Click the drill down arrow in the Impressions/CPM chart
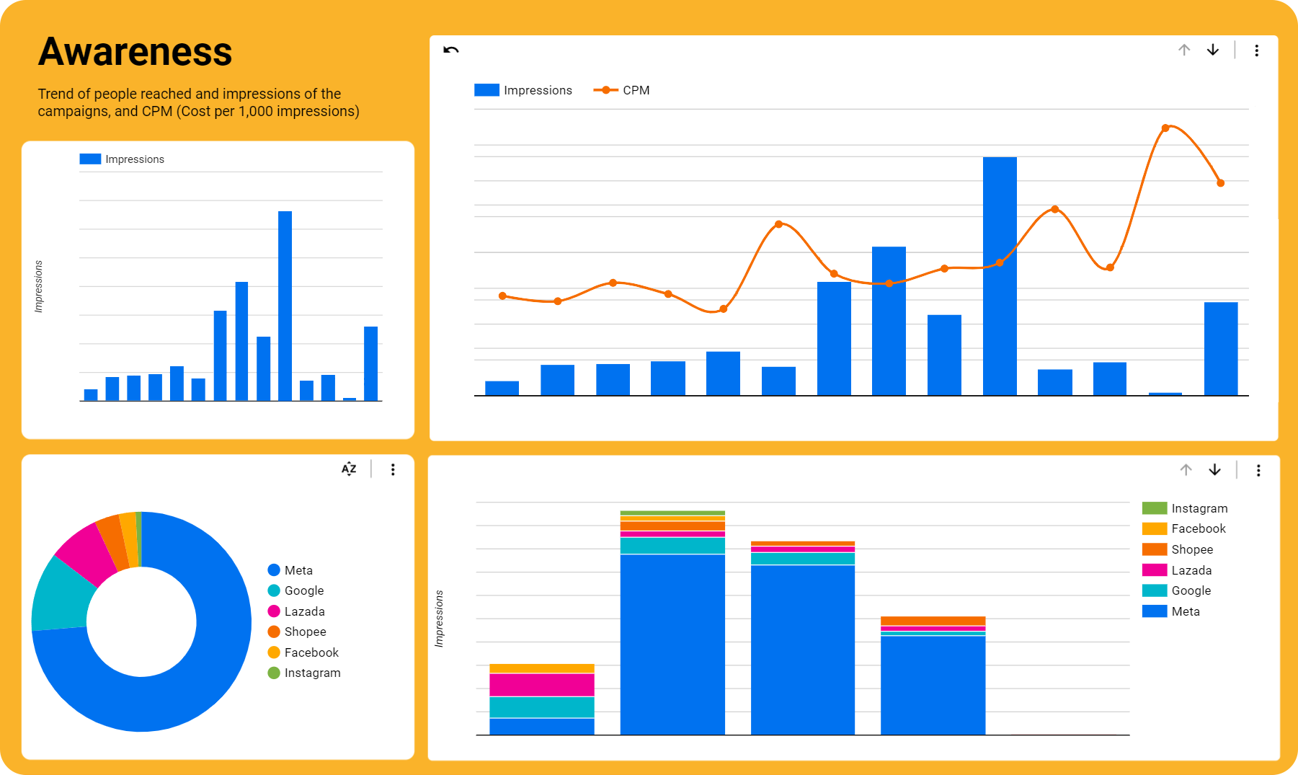 point(1213,50)
